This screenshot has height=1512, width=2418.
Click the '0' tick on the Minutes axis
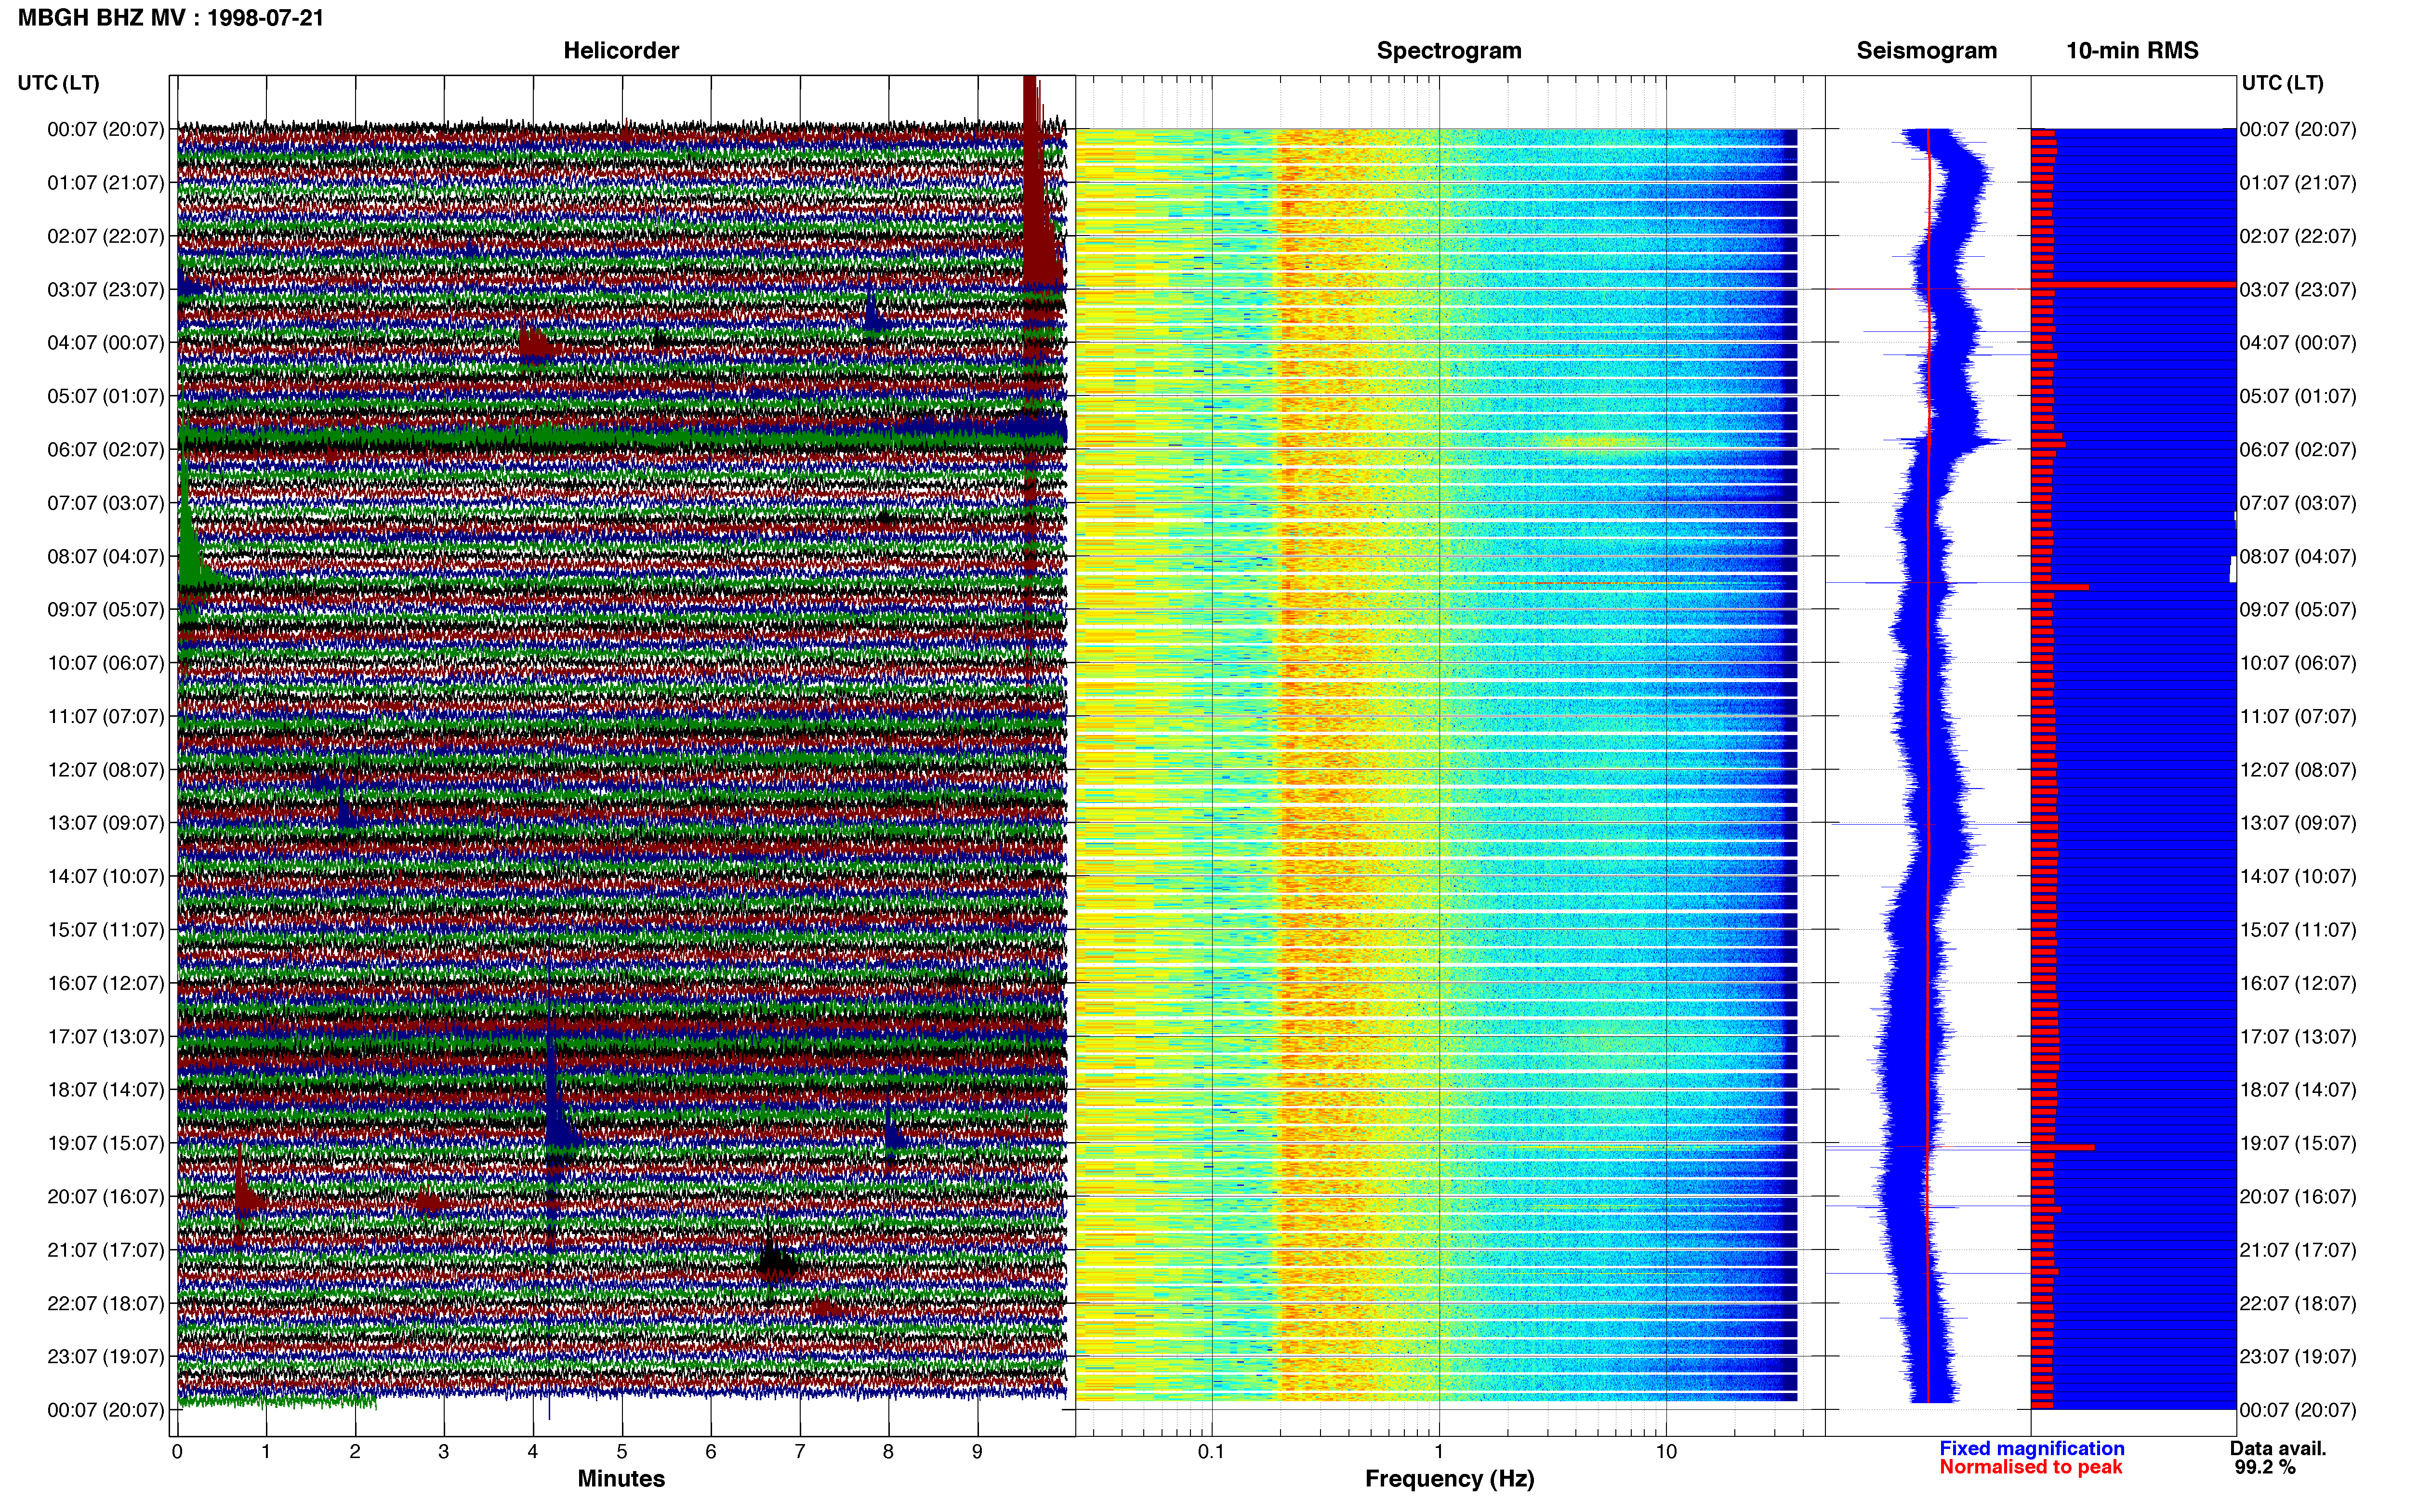click(x=177, y=1452)
